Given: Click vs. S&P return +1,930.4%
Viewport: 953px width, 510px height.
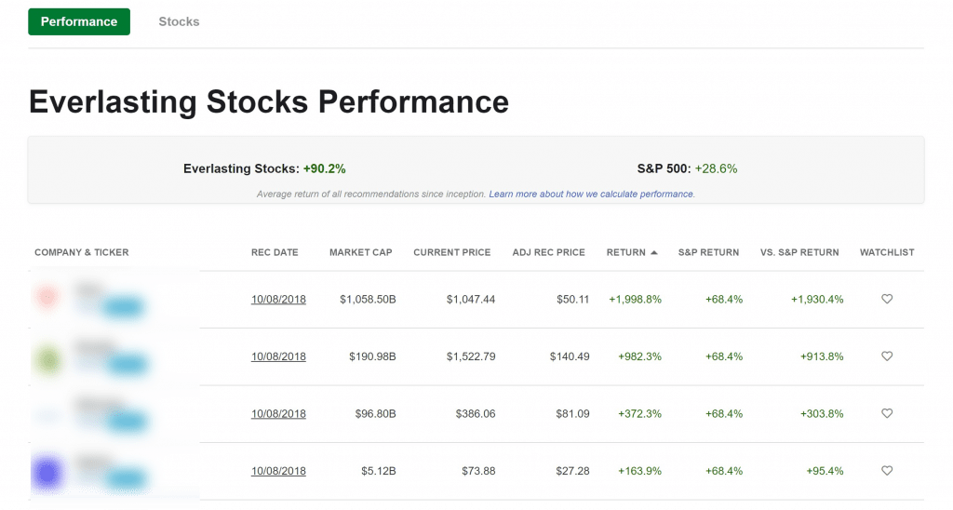Looking at the screenshot, I should pos(817,299).
